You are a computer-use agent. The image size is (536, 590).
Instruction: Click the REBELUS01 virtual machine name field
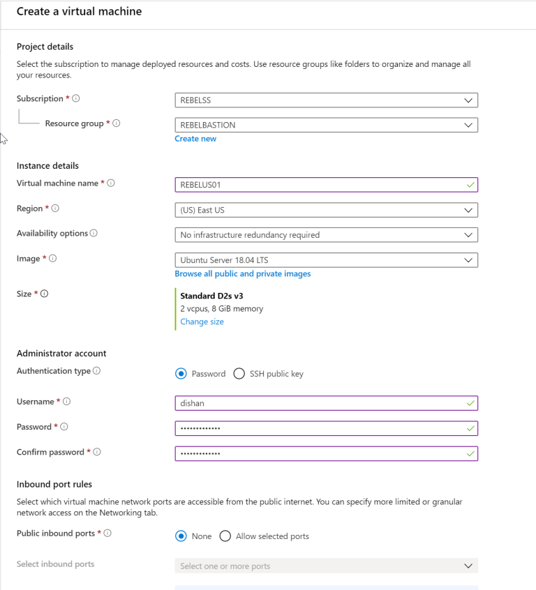coord(326,184)
